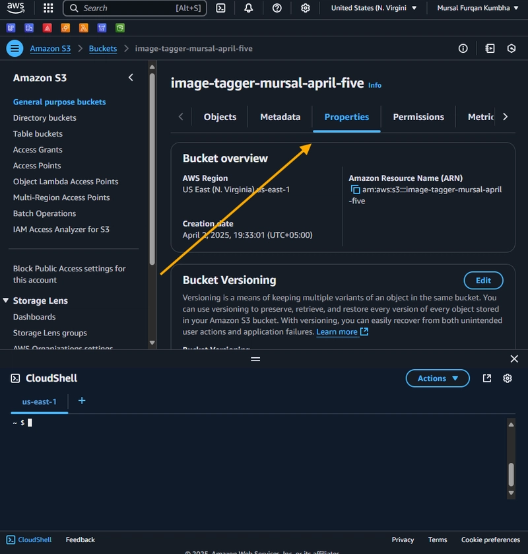
Task: Collapse the Amazon S3 side panel
Action: 131,77
